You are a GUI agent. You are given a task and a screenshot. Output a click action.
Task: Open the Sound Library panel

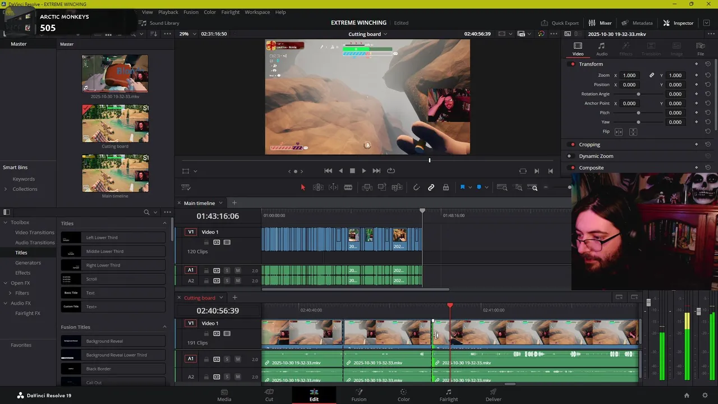pyautogui.click(x=159, y=23)
